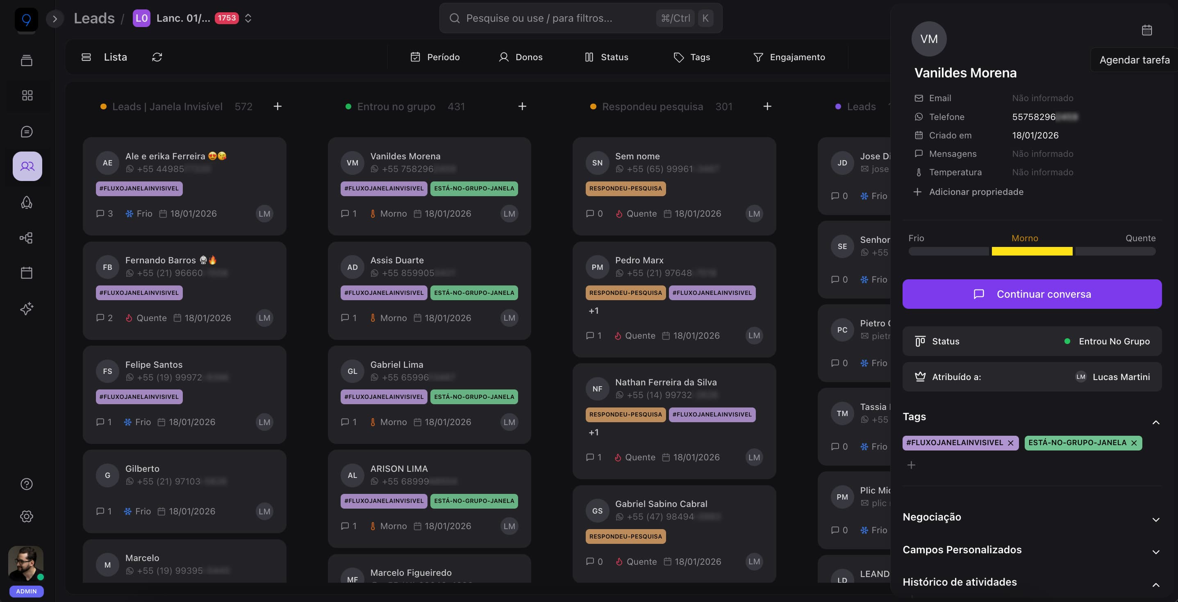Select the yellow Morno temperature segment
This screenshot has width=1178, height=602.
coord(1032,251)
